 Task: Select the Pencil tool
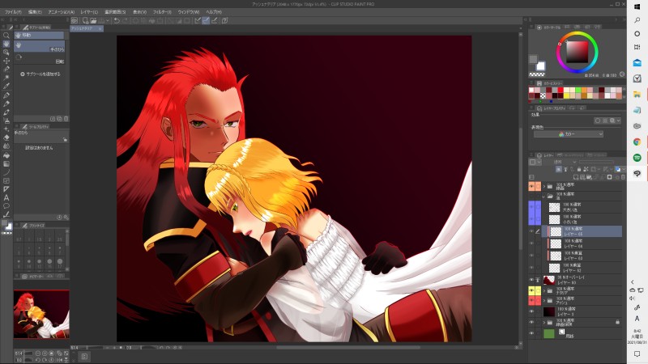click(x=6, y=104)
